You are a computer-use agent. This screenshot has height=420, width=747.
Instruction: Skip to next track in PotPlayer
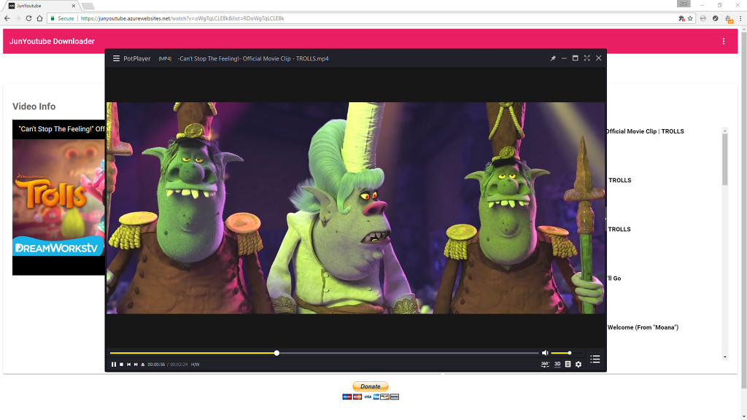point(136,365)
